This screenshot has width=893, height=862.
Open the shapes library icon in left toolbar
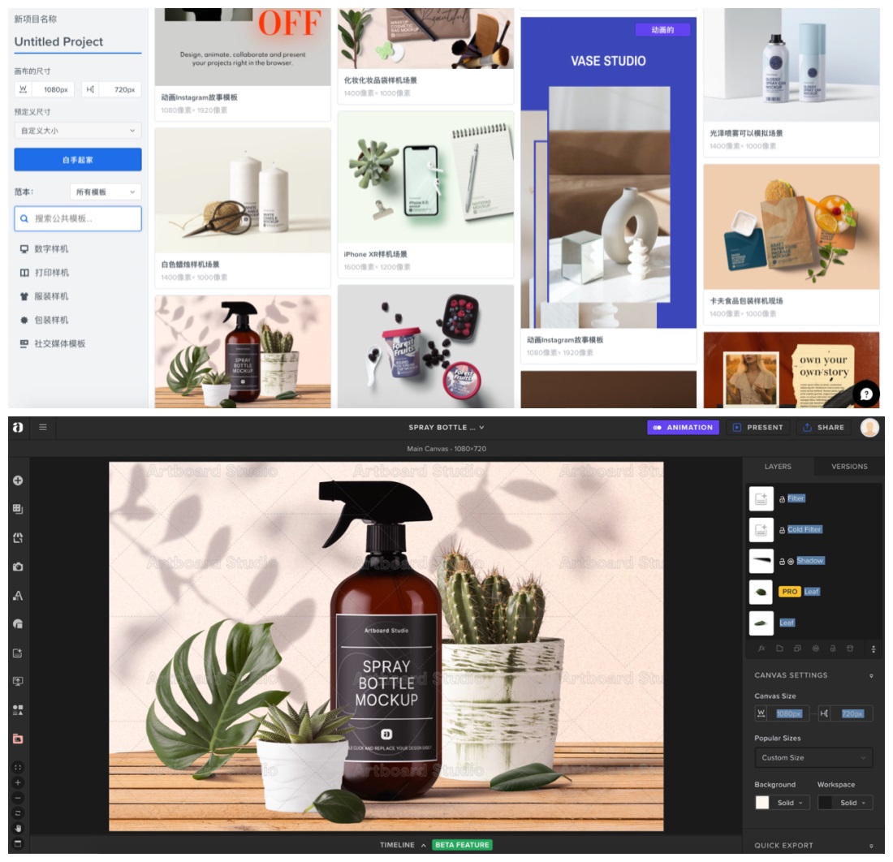pyautogui.click(x=18, y=710)
